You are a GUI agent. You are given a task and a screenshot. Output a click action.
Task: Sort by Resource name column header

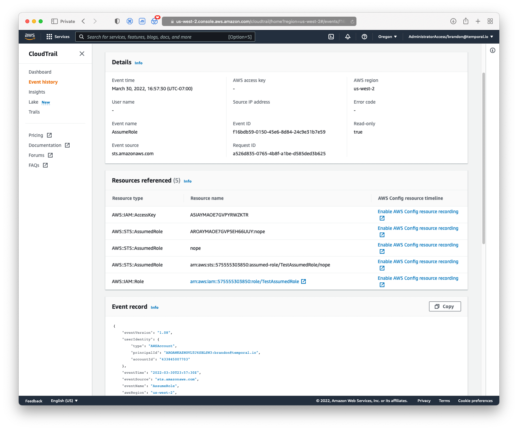pyautogui.click(x=207, y=198)
